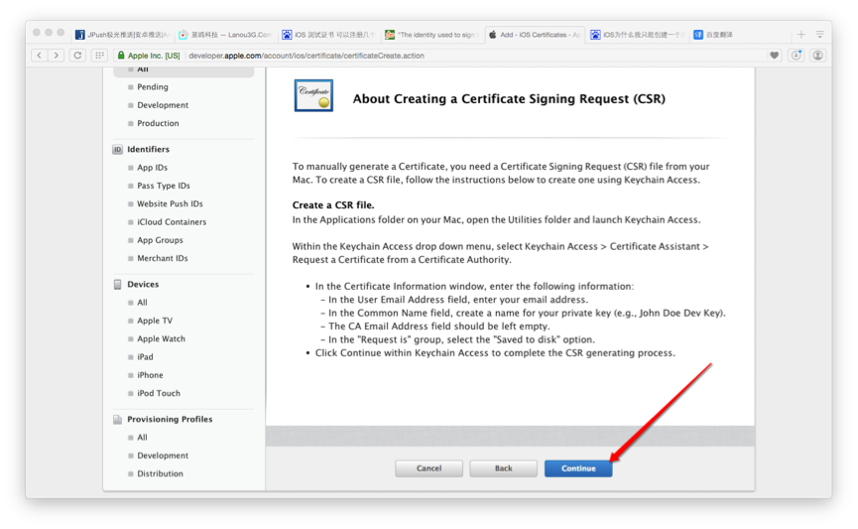The image size is (858, 529).
Task: Open App IDs in sidebar
Action: point(152,168)
